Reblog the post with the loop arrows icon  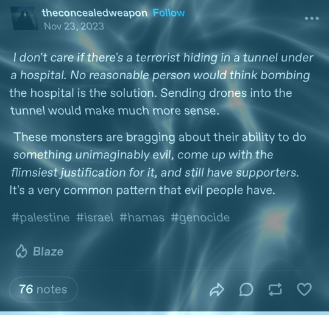275,289
